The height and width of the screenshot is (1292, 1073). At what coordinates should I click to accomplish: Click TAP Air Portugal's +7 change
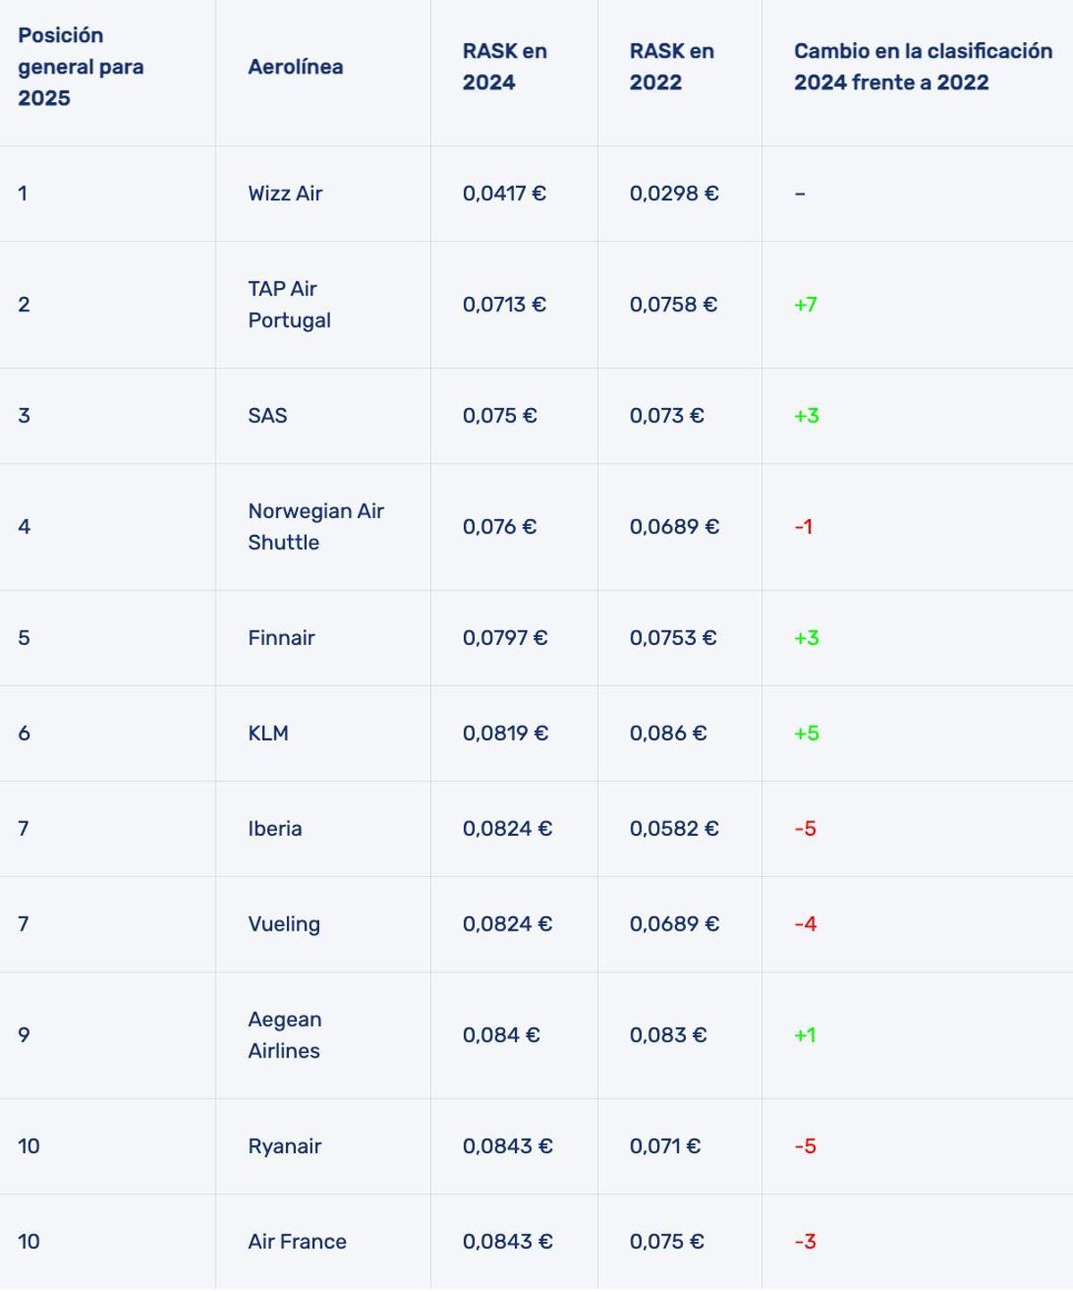point(805,304)
